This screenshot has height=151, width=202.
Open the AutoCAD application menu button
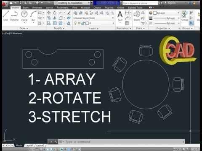point(4,3)
